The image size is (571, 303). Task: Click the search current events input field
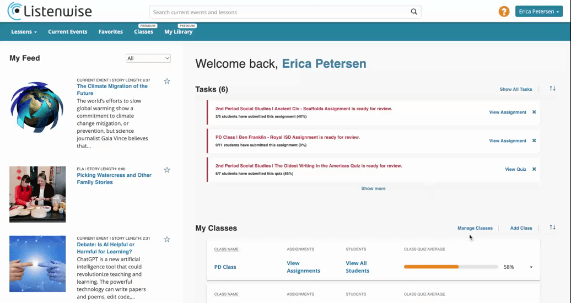279,12
